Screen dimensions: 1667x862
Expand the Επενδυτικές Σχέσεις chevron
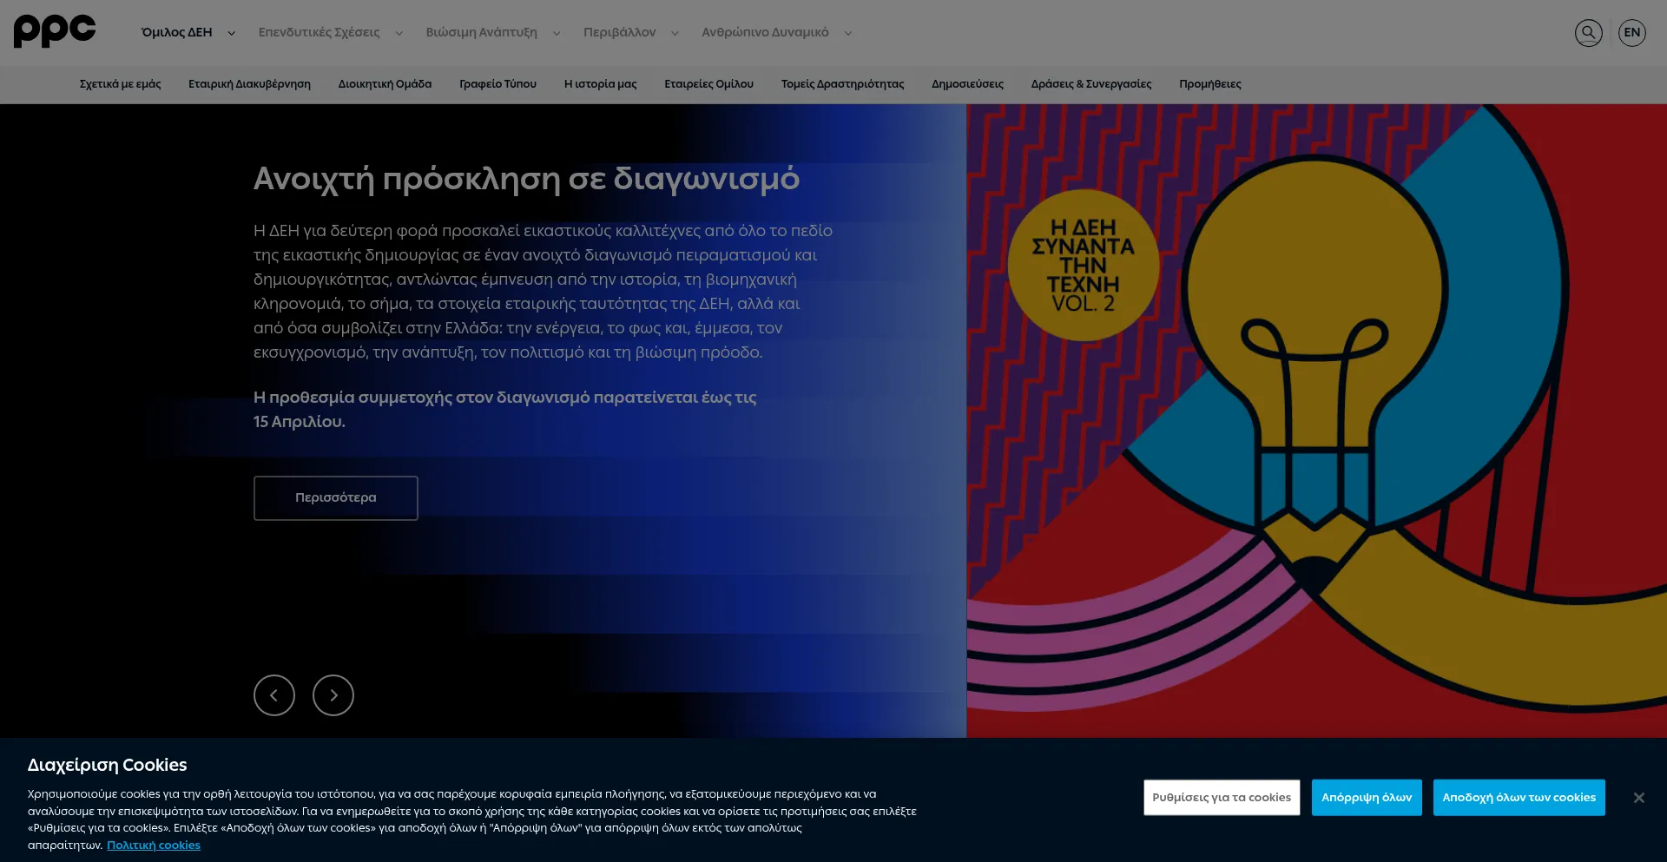point(399,33)
